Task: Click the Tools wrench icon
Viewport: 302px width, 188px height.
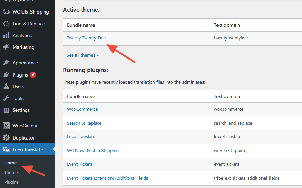Action: click(6, 98)
